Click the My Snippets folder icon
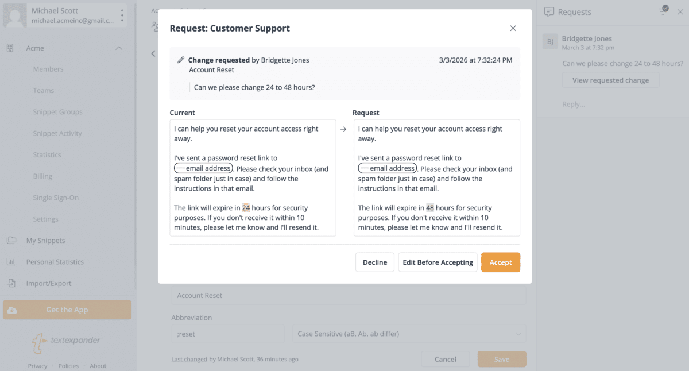Viewport: 689px width, 371px height. (x=11, y=241)
